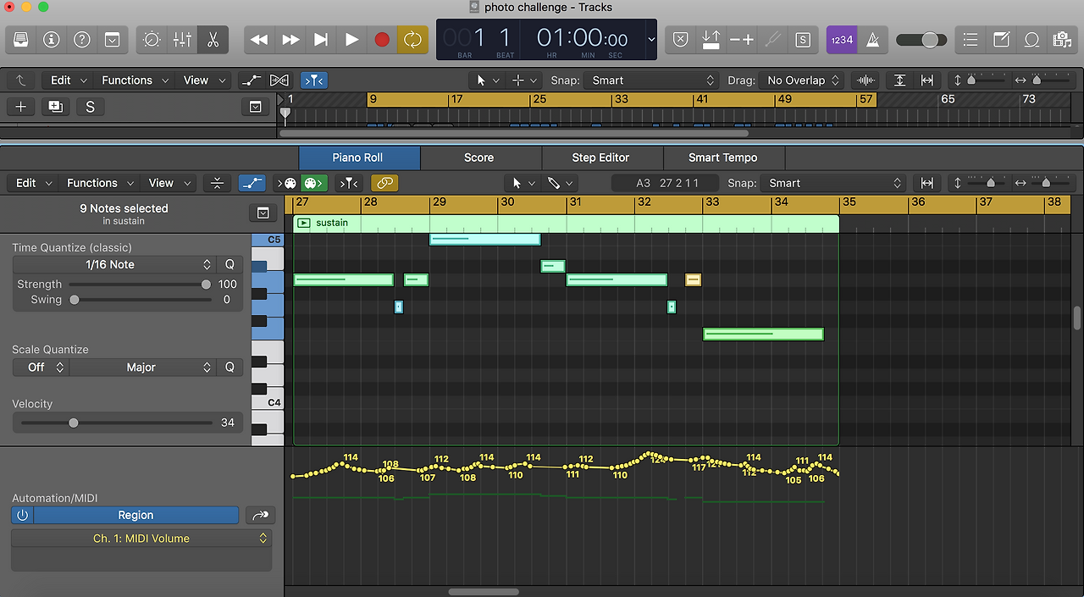
Task: Open the Mixer from control bar
Action: click(x=182, y=39)
